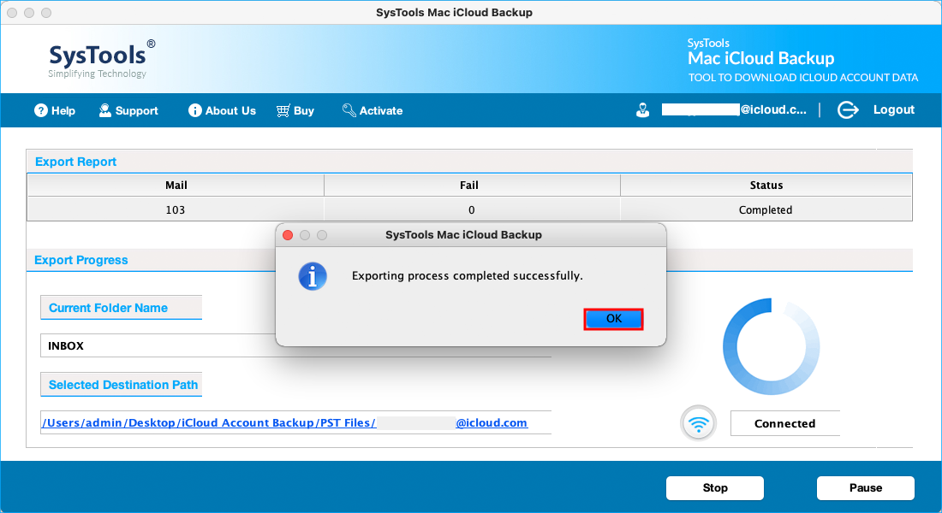Stop the export process

[x=715, y=488]
